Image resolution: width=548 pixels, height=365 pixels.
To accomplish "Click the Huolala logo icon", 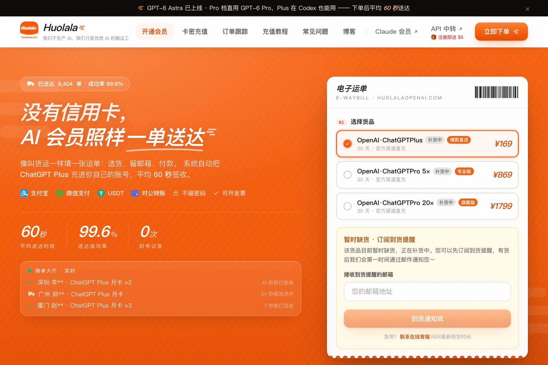I will tap(29, 30).
